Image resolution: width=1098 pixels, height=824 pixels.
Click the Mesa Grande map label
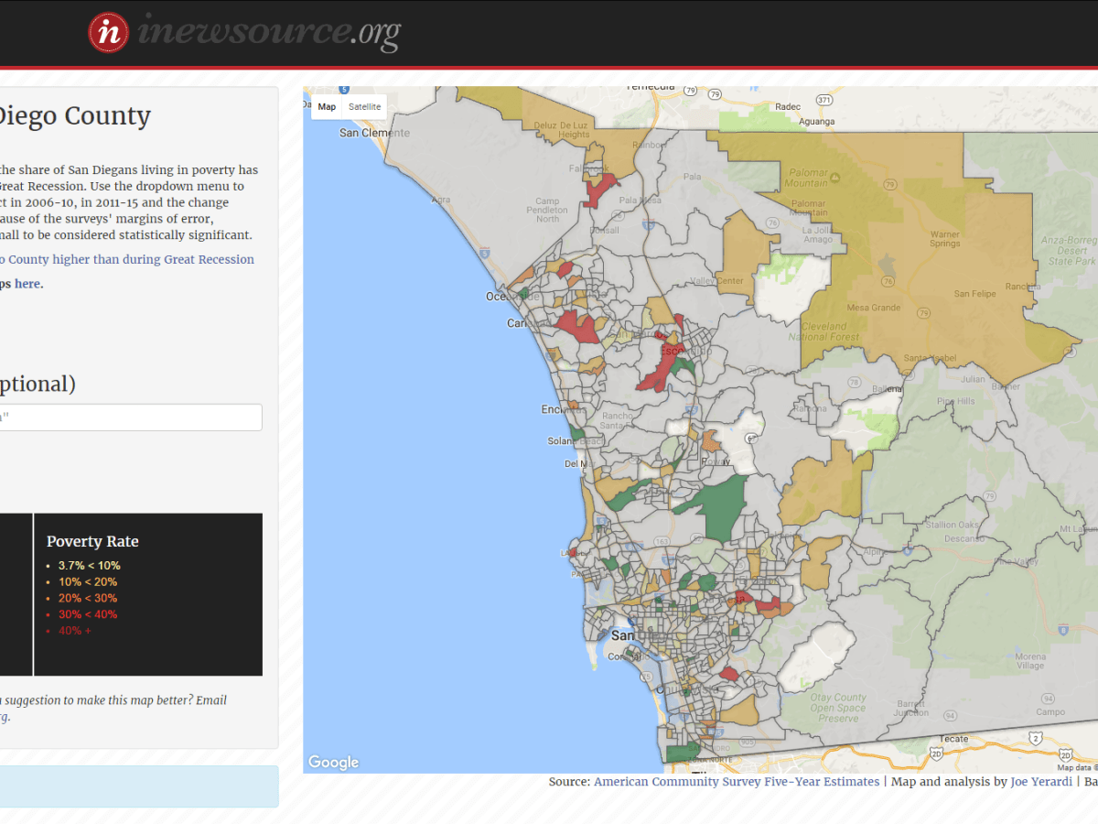[x=876, y=308]
